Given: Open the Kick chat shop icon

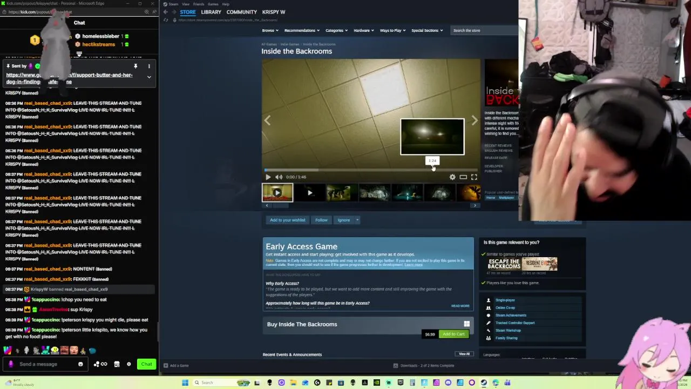Looking at the screenshot, I should point(117,364).
